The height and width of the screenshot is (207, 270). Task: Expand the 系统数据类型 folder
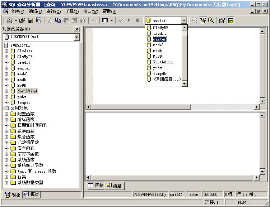[x=6, y=183]
